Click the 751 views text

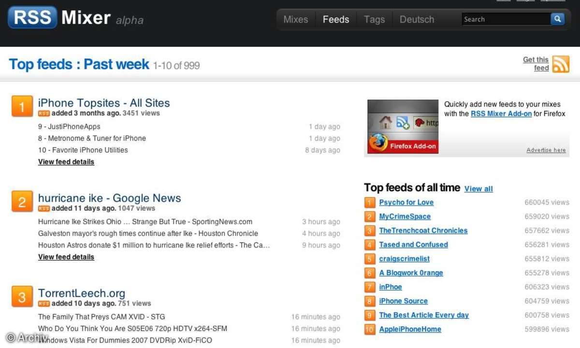click(135, 304)
